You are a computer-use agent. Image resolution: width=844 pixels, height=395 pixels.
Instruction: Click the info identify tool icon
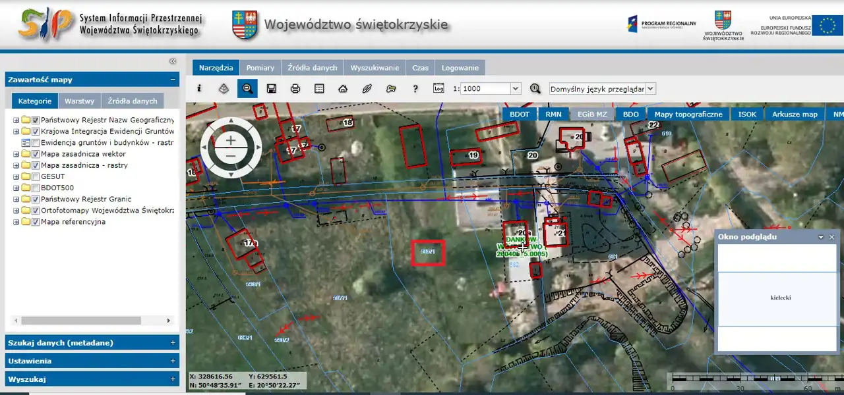(199, 88)
